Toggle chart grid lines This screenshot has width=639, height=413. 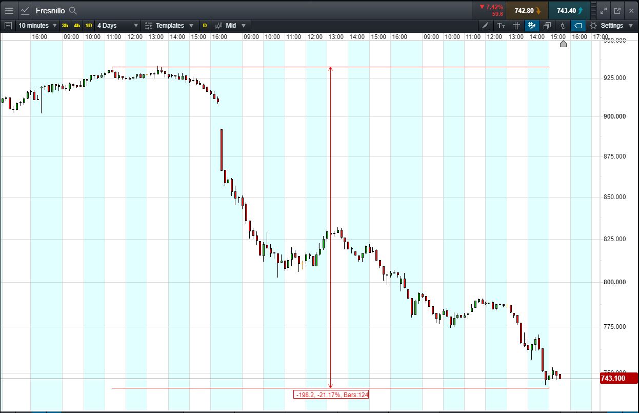(x=516, y=26)
